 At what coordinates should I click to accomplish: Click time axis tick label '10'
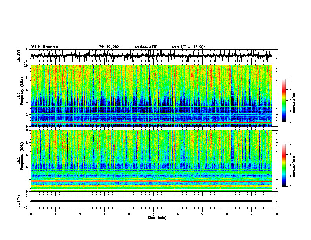click(276, 214)
